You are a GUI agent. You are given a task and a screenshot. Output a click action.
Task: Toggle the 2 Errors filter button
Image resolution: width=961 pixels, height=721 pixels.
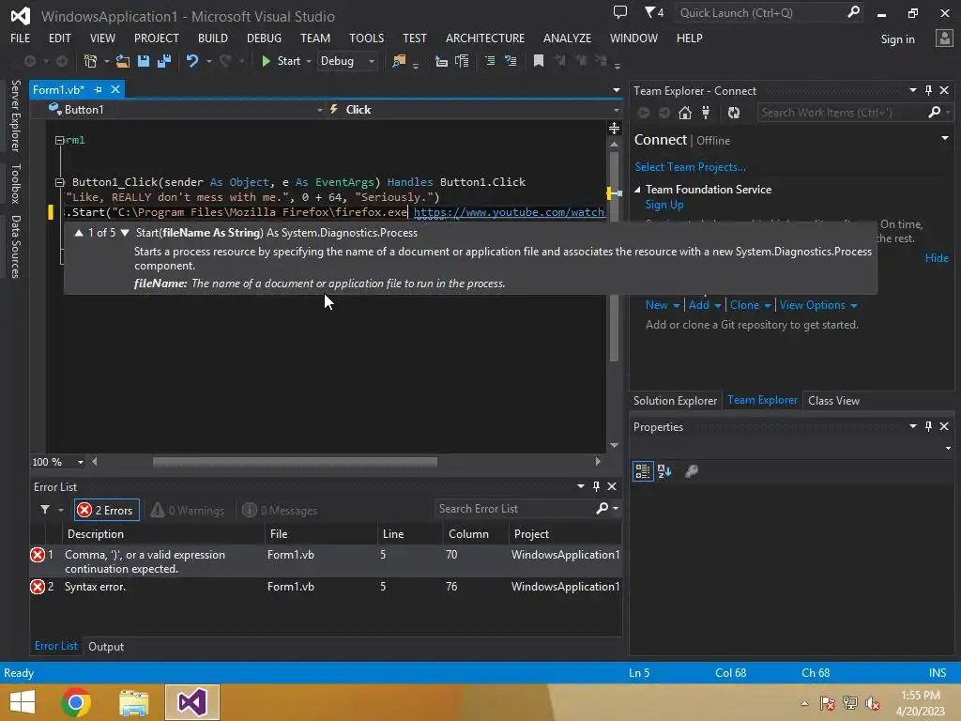(x=107, y=510)
